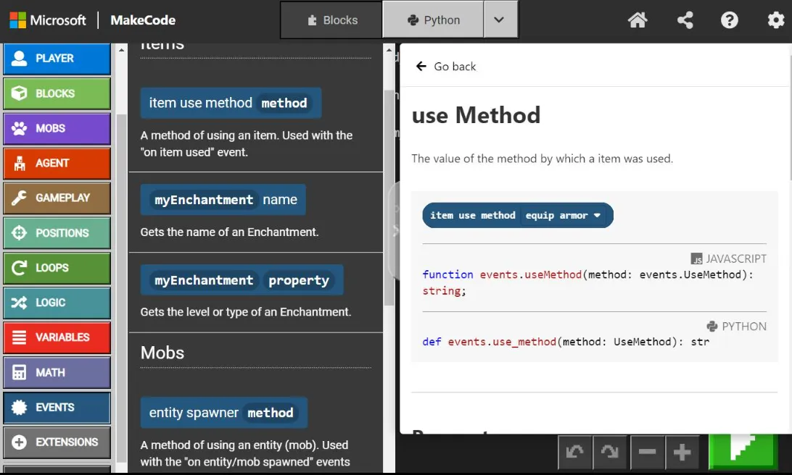Pick the entity spawner method block

coord(194,413)
